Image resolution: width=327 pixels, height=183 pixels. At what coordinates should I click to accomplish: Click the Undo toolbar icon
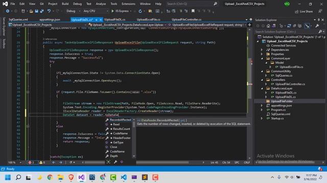point(49,11)
